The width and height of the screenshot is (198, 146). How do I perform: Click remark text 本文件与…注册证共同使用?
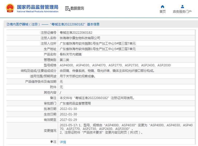click(97, 98)
